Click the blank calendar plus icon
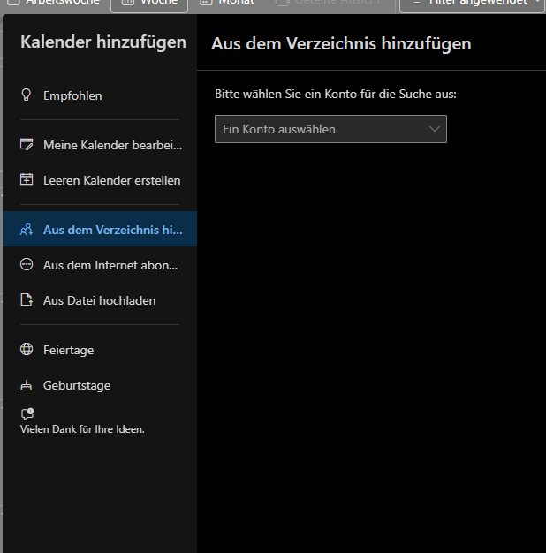The height and width of the screenshot is (553, 546). coord(27,179)
